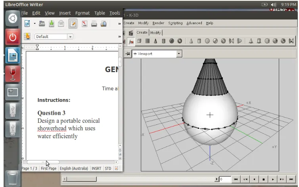Image resolution: width=299 pixels, height=187 pixels.
Task: Click the red power icon in launcher
Action: (13, 37)
